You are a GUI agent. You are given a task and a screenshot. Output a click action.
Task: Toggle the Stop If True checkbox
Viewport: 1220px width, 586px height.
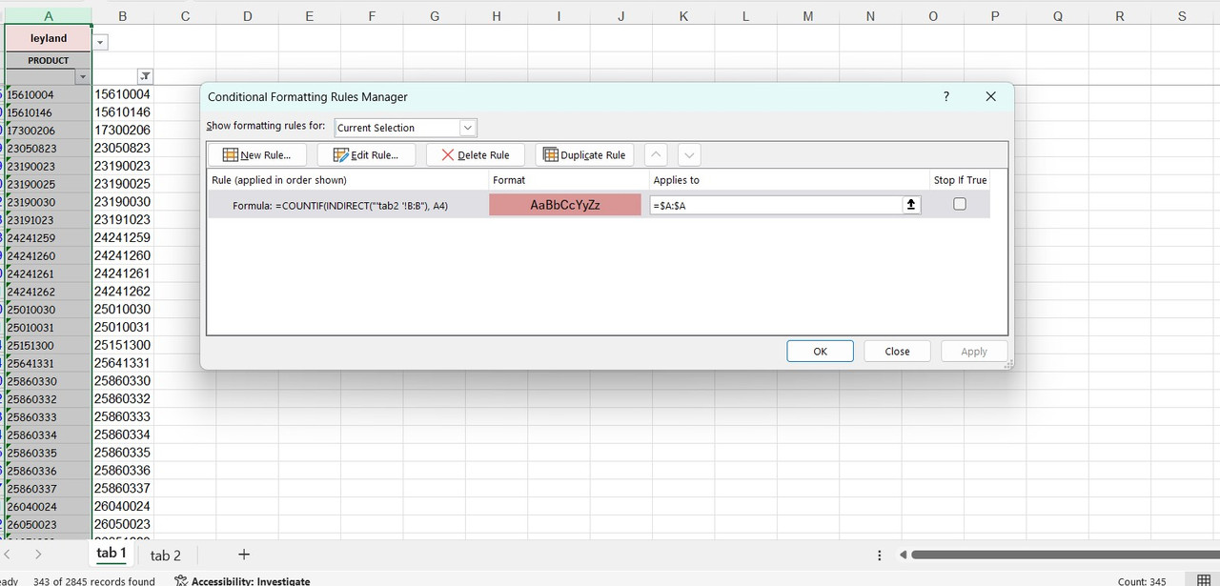pos(960,204)
